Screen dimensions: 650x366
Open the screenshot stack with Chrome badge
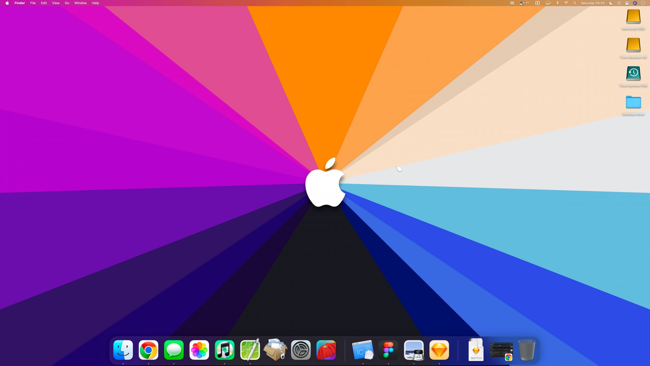[x=501, y=351]
